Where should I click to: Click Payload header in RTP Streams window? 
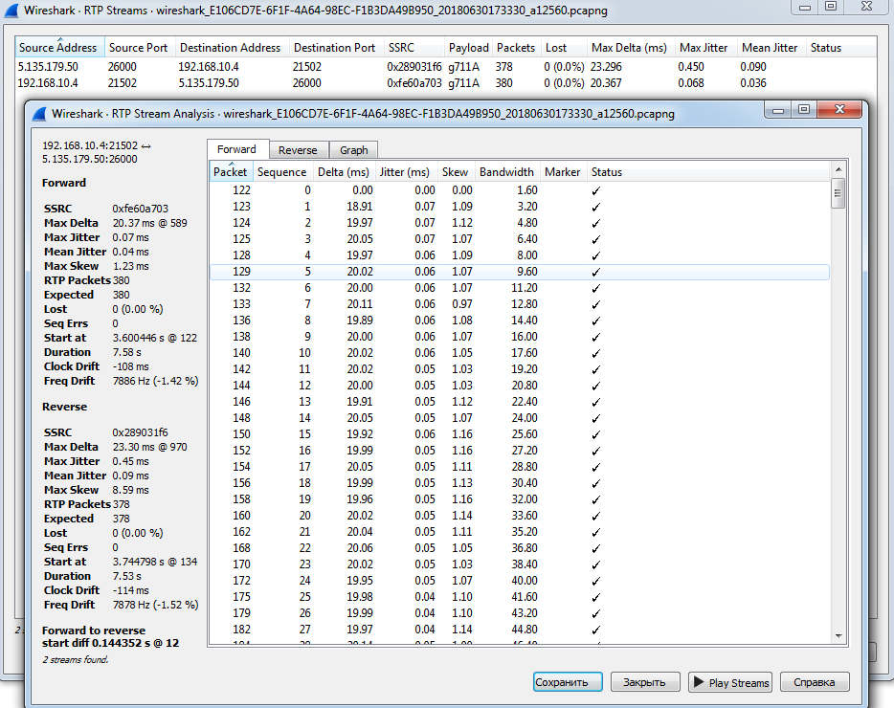(x=469, y=47)
